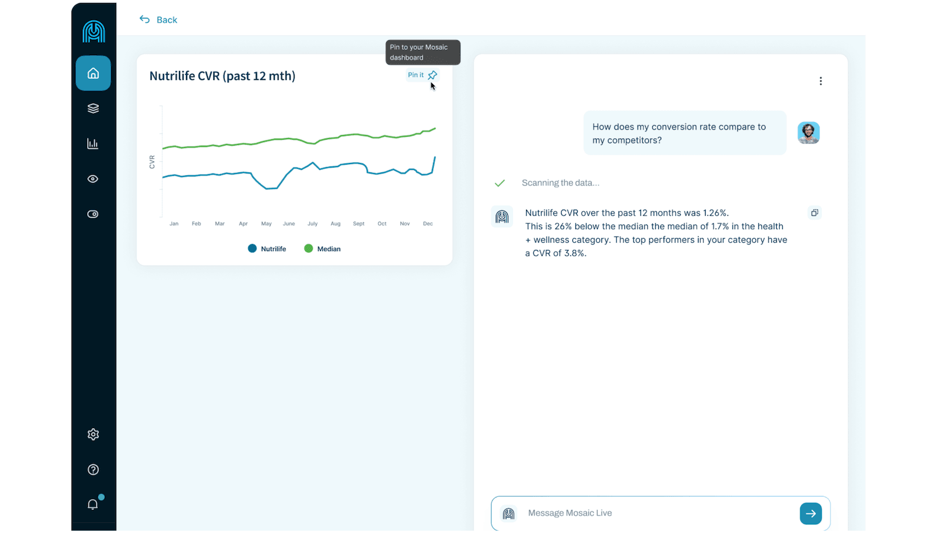Click the user avatar in chat
This screenshot has height=533, width=948.
pos(808,133)
